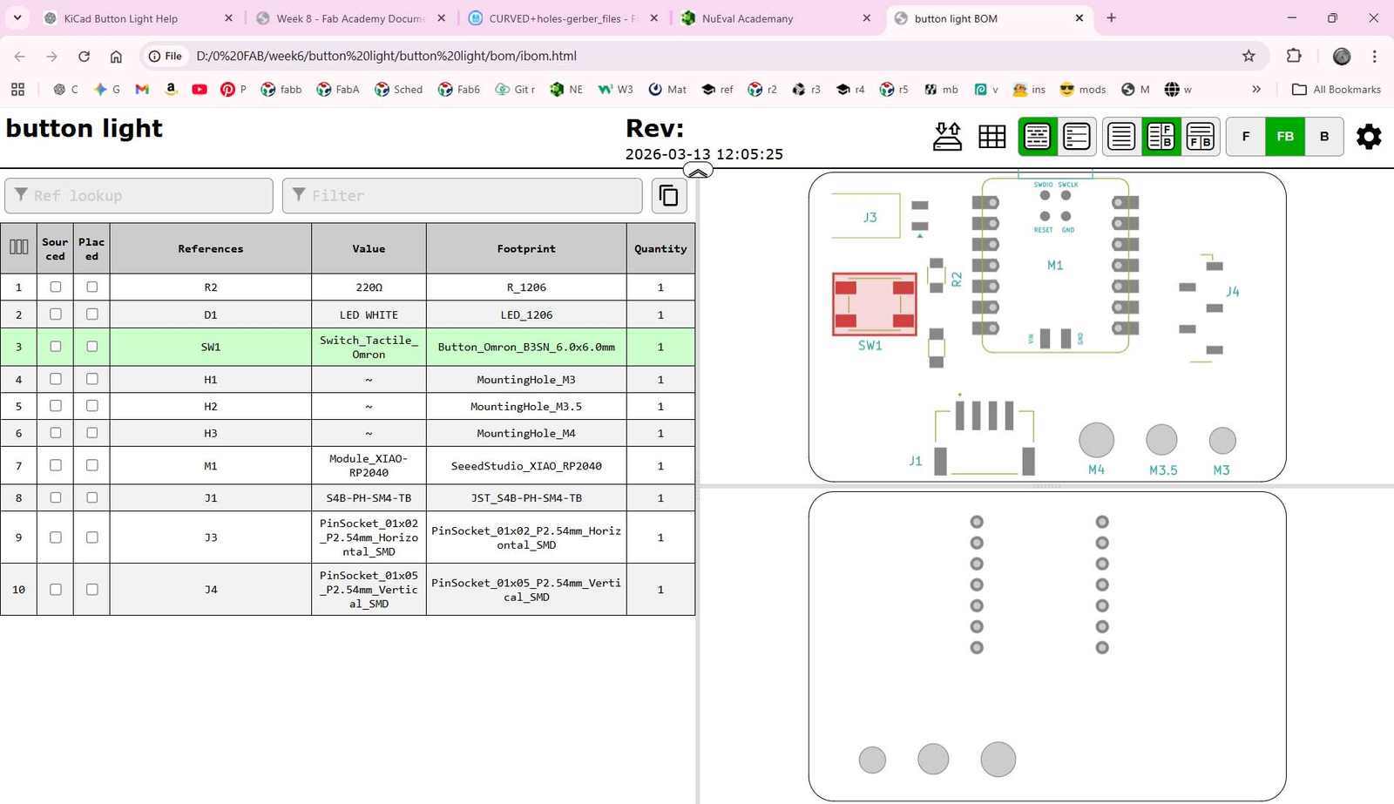1394x804 pixels.
Task: Click the browser address bar URL
Action: click(x=386, y=56)
